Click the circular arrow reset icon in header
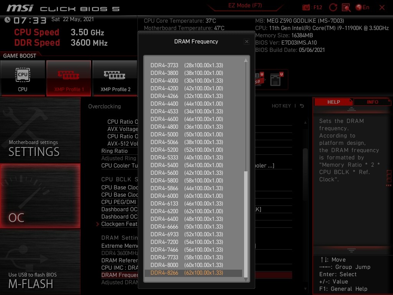 (x=333, y=7)
